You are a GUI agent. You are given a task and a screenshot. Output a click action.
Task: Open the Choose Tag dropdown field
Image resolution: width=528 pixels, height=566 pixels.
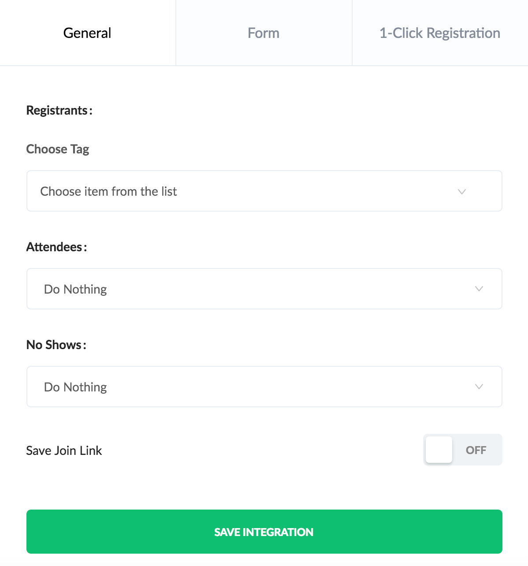[264, 191]
